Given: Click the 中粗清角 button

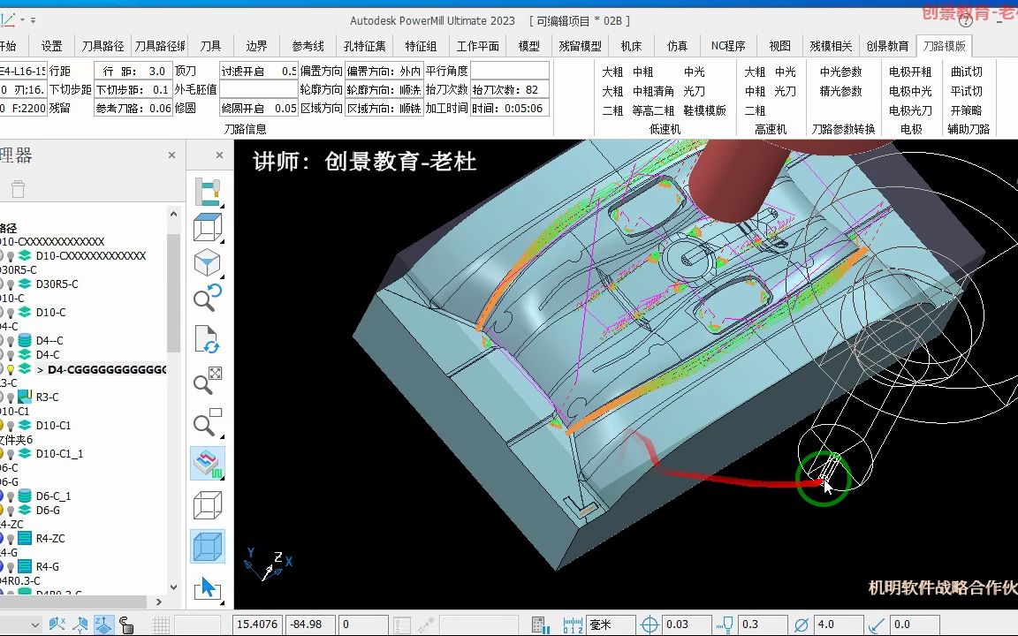Looking at the screenshot, I should [653, 92].
